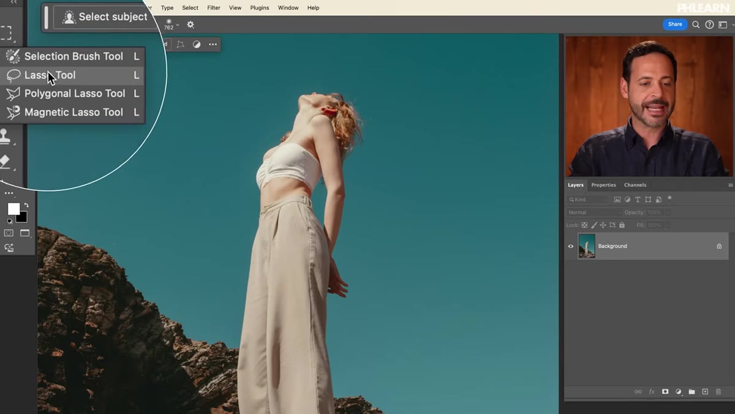Click the transform selection icon in taskbar
This screenshot has height=414, width=735.
[180, 45]
